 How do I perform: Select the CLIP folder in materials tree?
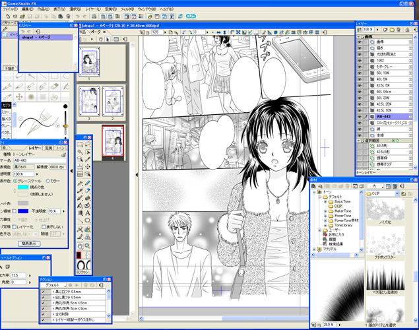338,207
